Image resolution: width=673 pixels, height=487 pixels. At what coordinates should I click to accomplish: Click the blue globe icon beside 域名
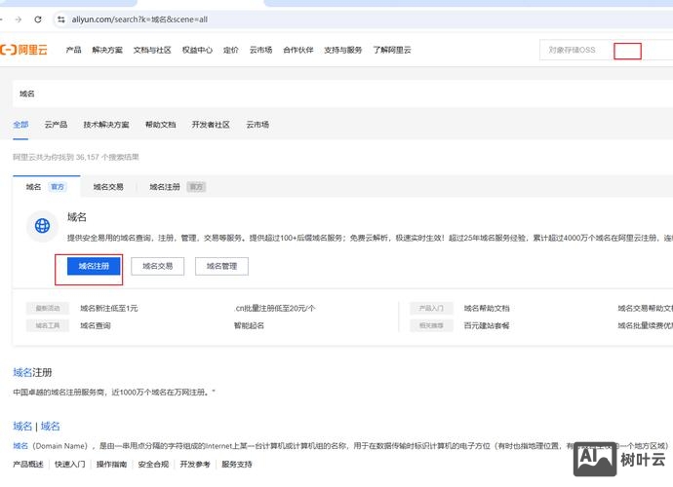(42, 226)
